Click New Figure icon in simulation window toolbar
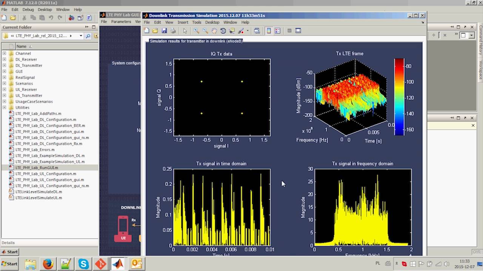Image resolution: width=483 pixels, height=271 pixels. point(146,31)
